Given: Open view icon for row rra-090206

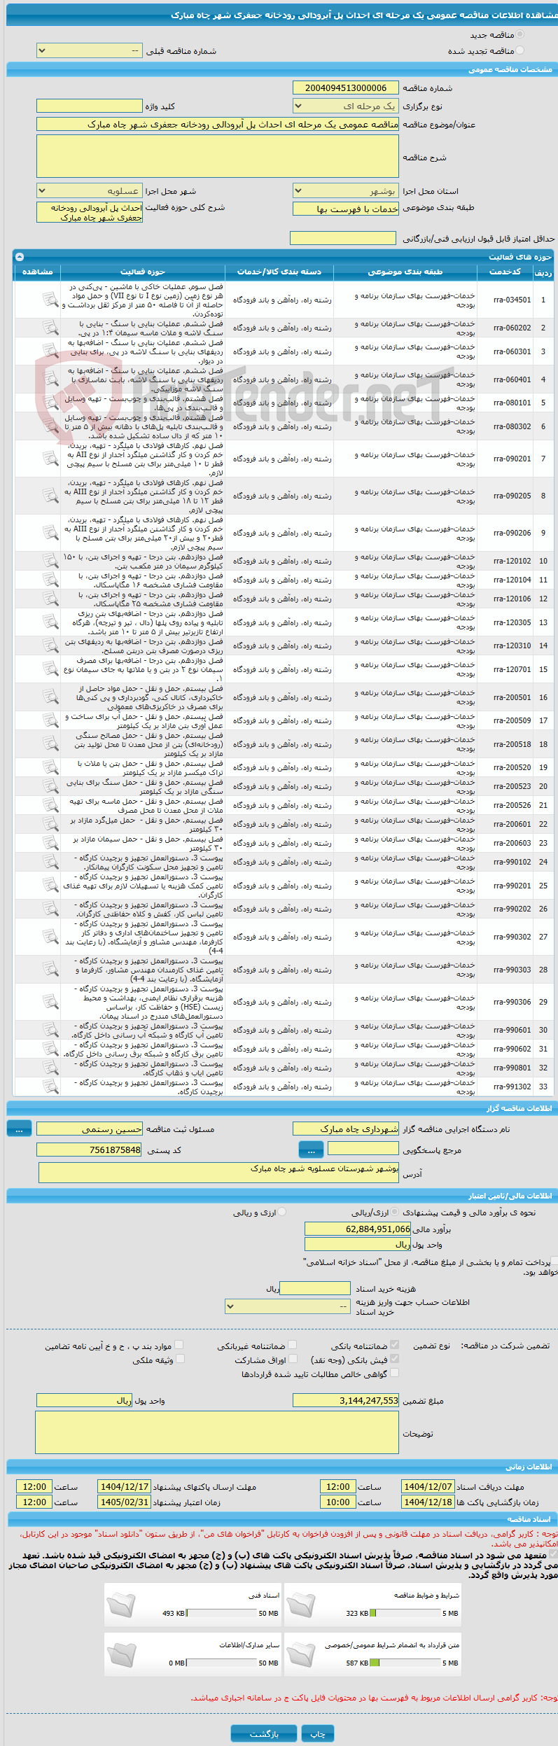Looking at the screenshot, I should [50, 533].
